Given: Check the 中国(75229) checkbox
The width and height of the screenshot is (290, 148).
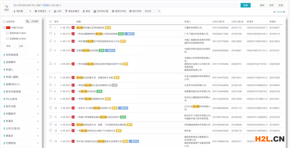Looking at the screenshot, I should coord(4,27).
